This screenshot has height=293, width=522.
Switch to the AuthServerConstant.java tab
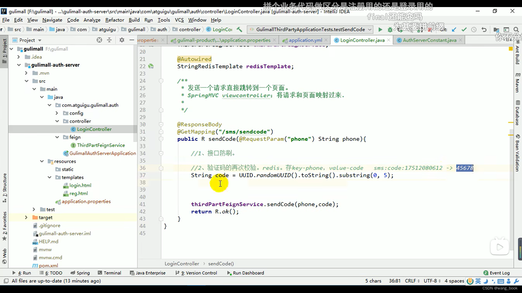point(430,40)
